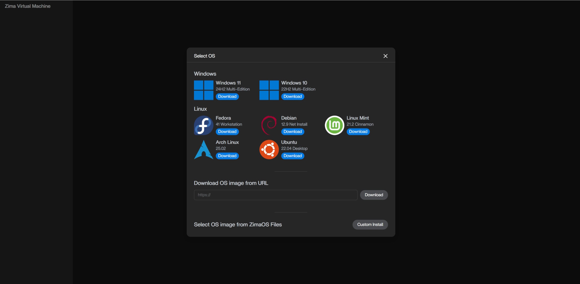Focus the https:// URL input field

[x=275, y=195]
